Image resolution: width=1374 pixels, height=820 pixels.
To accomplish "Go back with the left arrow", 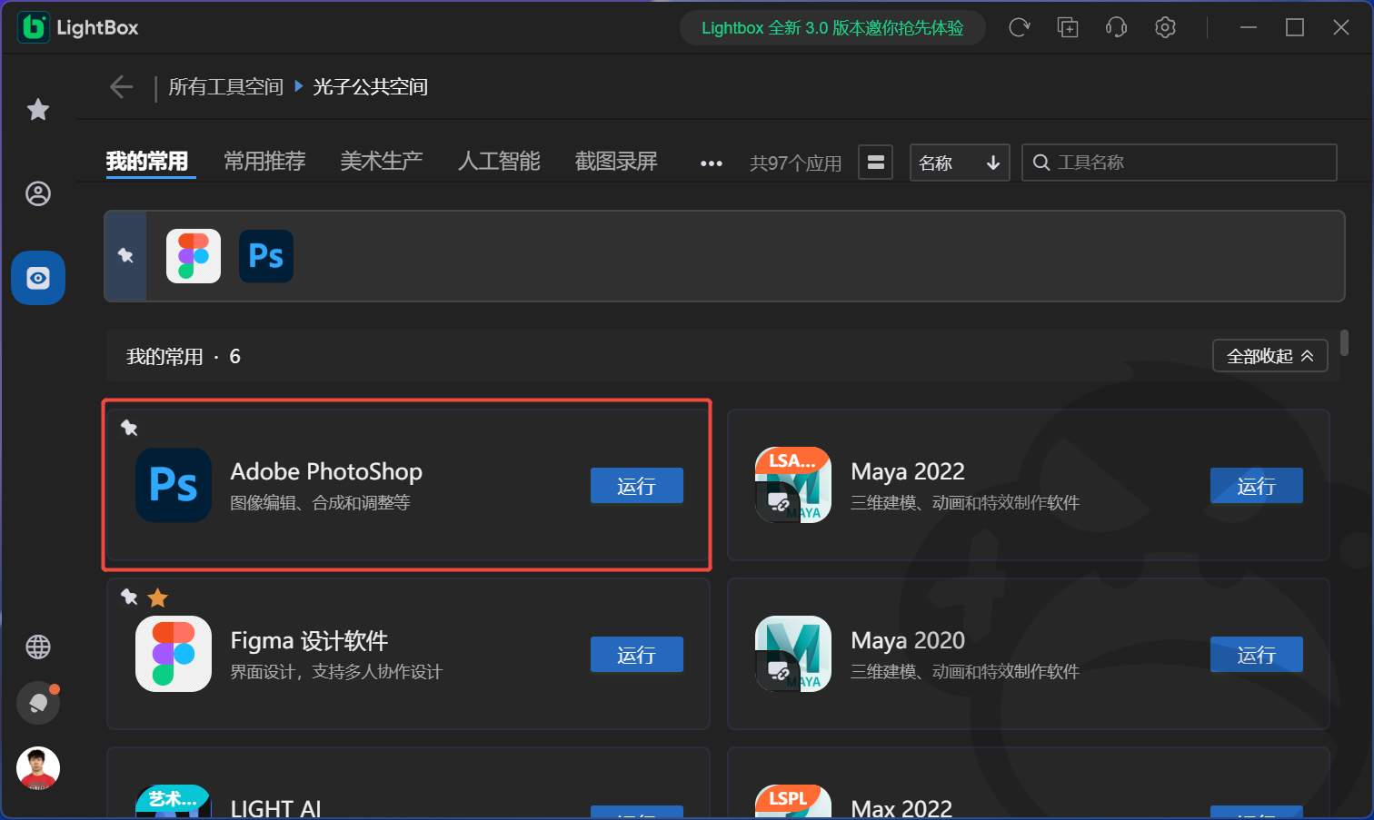I will click(121, 87).
